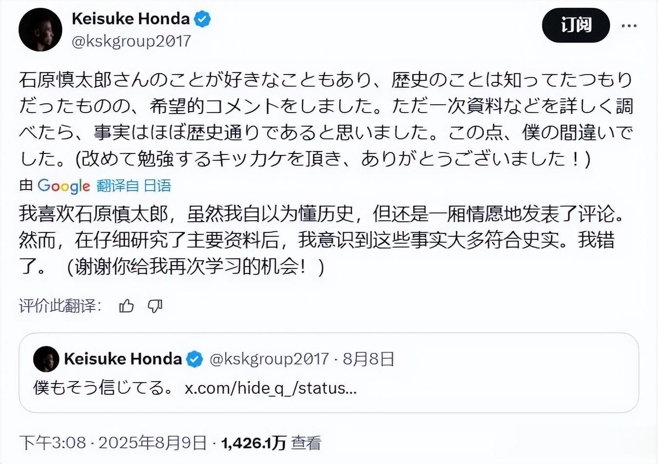Click the original Japanese tweet text

(x=326, y=119)
